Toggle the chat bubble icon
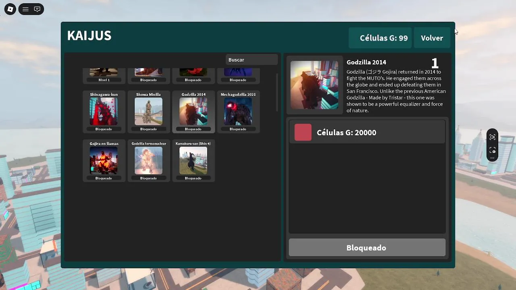The width and height of the screenshot is (516, 290). [37, 9]
